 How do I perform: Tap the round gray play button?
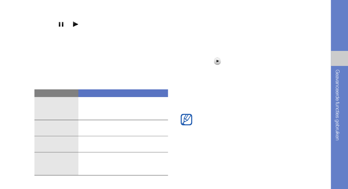click(x=217, y=61)
